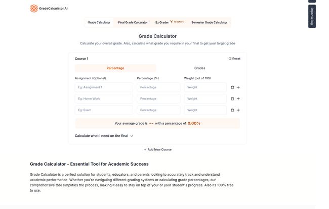Switch to Final Grade Calculator tab
329x209 pixels.
point(133,22)
